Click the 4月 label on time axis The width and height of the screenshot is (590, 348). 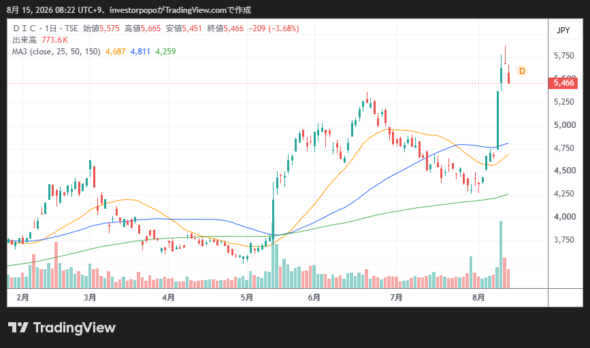coord(169,298)
